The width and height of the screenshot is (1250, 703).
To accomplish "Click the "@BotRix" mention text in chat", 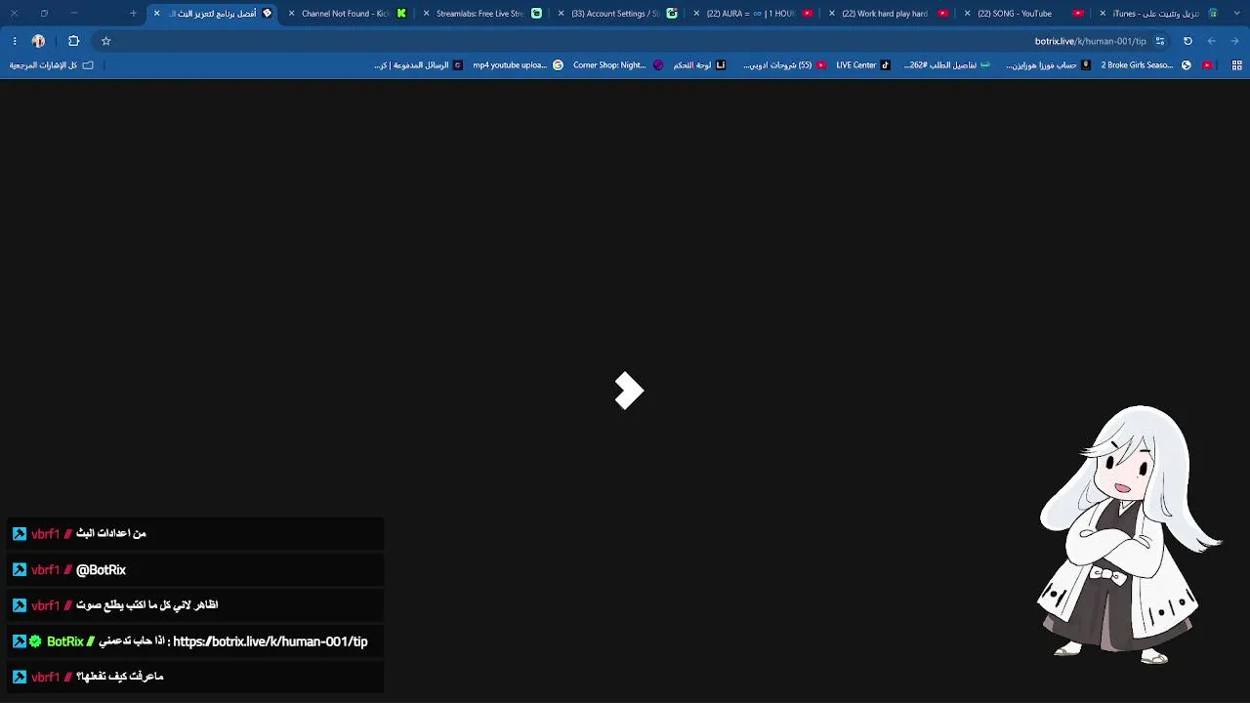I will (x=102, y=570).
